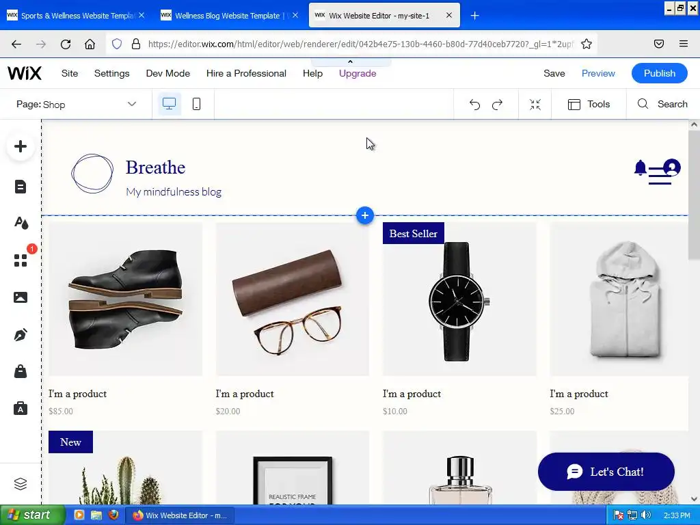This screenshot has width=700, height=525.
Task: Publish the site
Action: click(660, 73)
